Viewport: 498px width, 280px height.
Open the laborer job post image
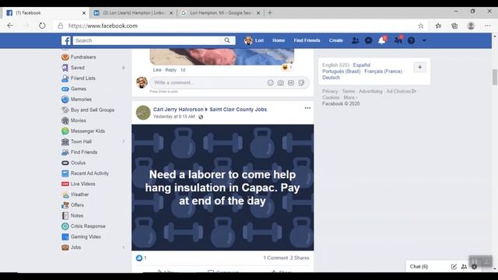coord(223,187)
